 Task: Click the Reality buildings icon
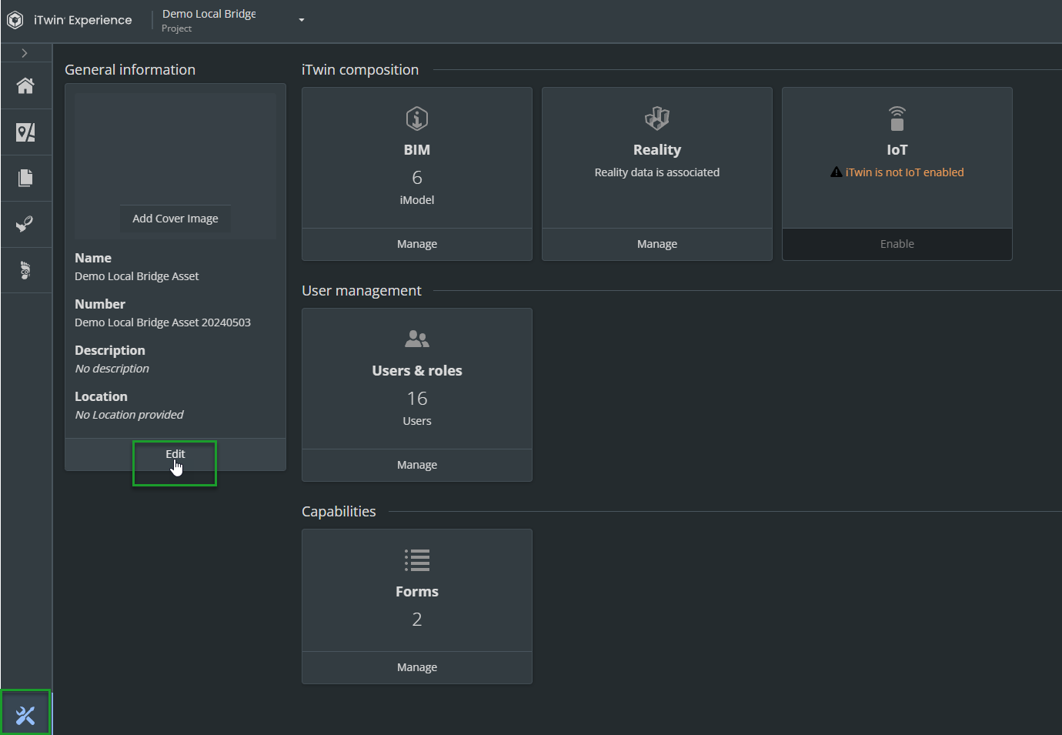(657, 119)
